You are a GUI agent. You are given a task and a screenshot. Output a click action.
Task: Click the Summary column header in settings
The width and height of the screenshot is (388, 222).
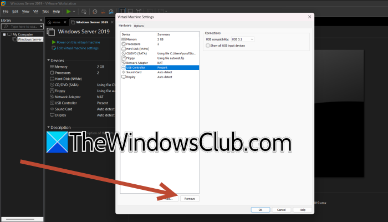point(177,34)
